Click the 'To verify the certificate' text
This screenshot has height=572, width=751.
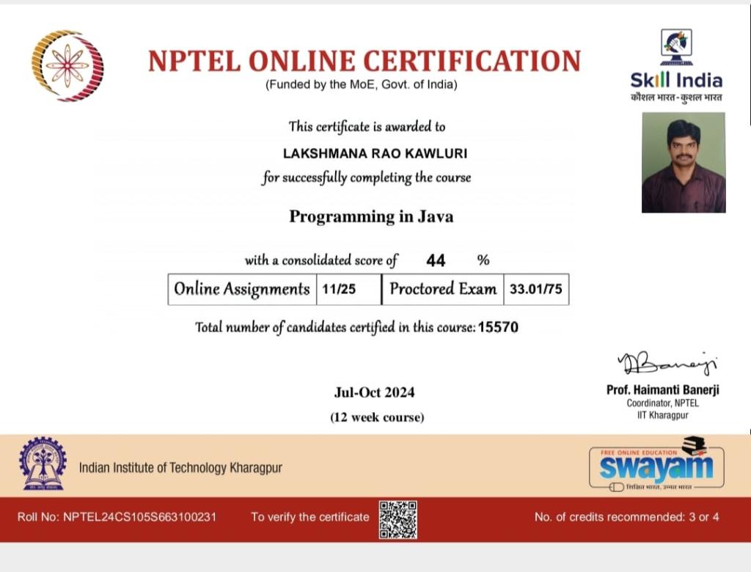tap(309, 517)
